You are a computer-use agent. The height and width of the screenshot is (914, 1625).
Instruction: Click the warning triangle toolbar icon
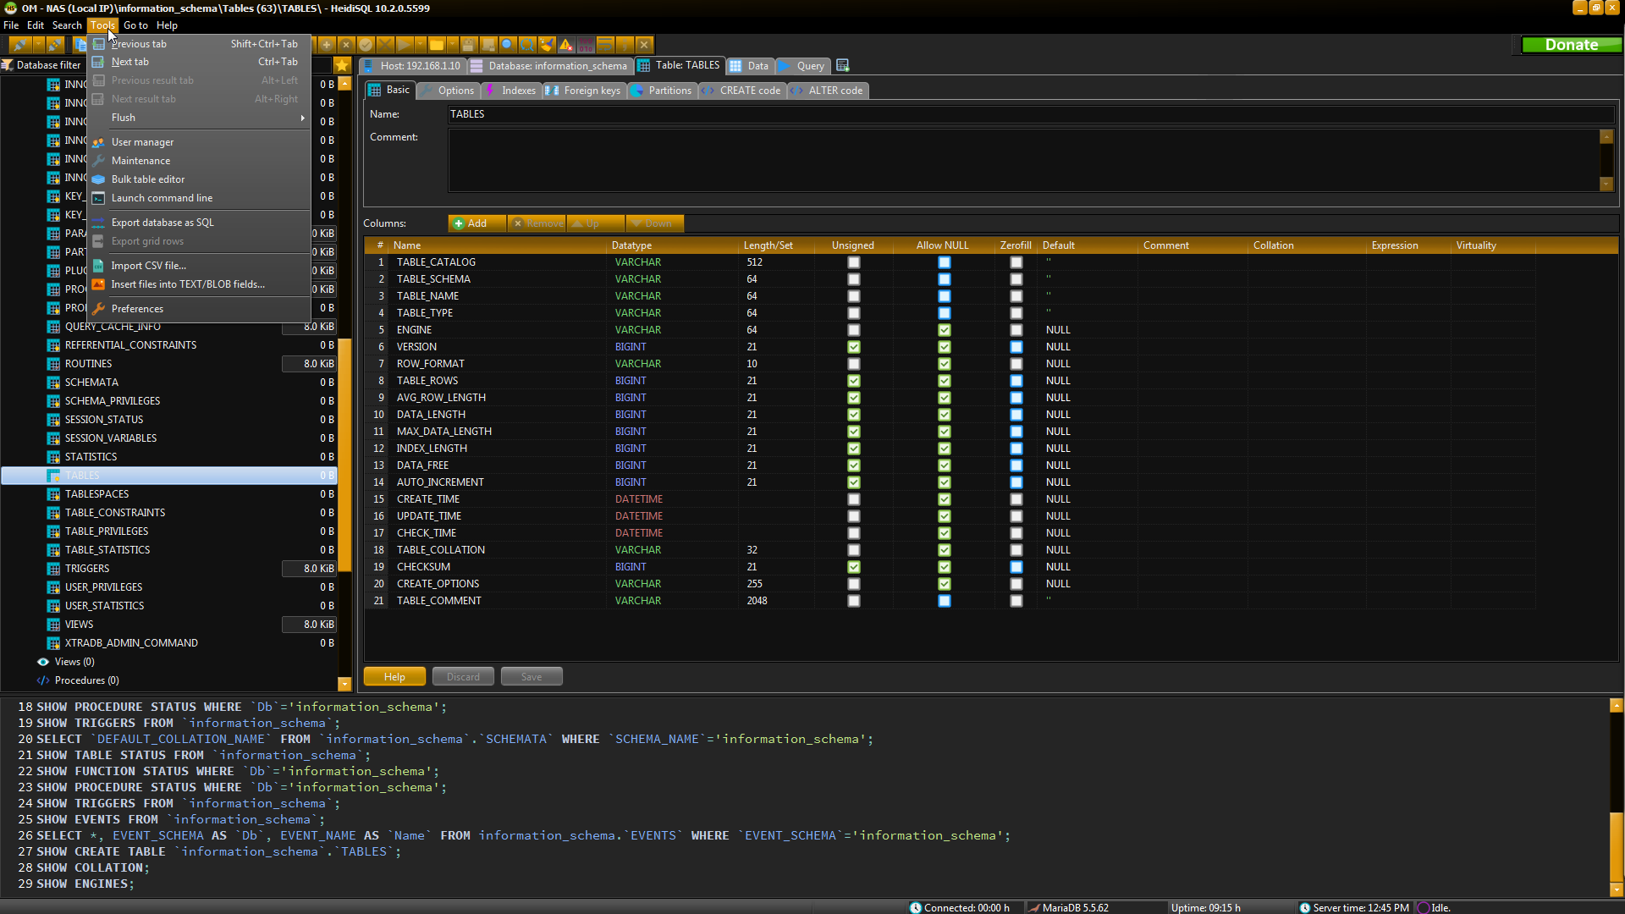pyautogui.click(x=566, y=45)
